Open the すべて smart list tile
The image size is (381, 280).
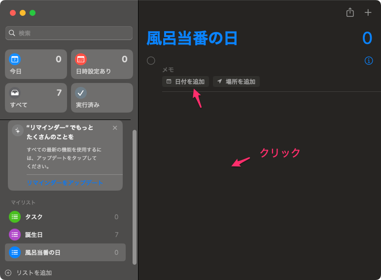pyautogui.click(x=36, y=98)
